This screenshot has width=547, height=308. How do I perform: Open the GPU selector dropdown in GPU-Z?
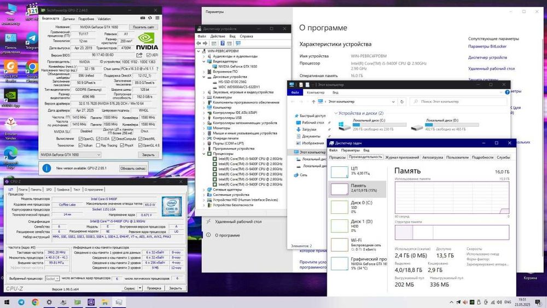(71, 155)
